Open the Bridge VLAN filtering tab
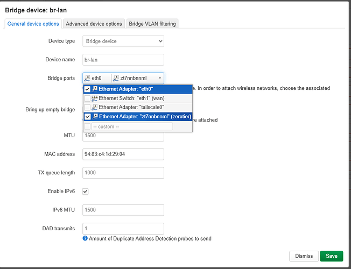Image resolution: width=351 pixels, height=269 pixels. coord(152,24)
